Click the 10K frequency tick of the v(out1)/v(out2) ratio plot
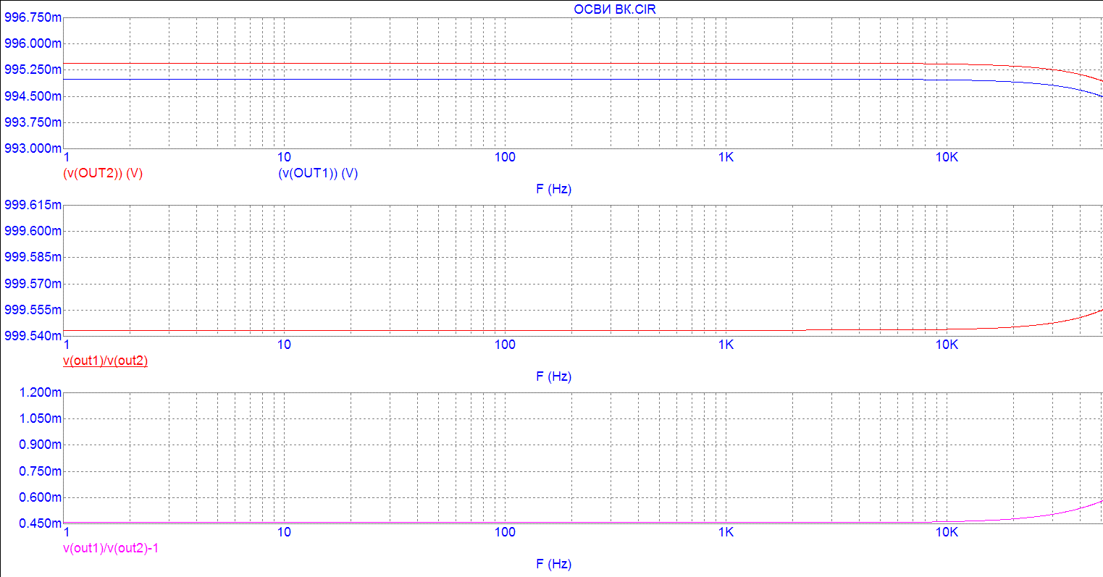The height and width of the screenshot is (577, 1103). point(947,345)
